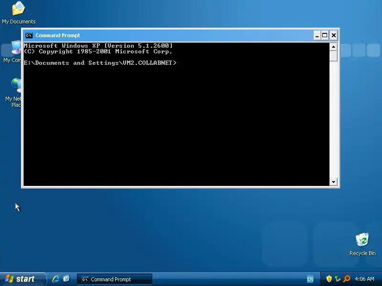Click the orange magnifier tray icon

click(347, 279)
